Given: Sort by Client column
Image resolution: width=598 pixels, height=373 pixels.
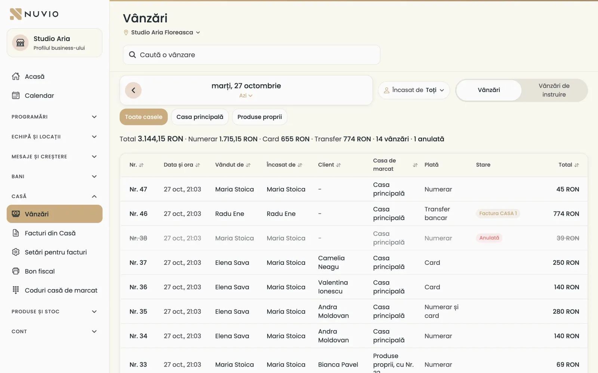Looking at the screenshot, I should (x=339, y=165).
